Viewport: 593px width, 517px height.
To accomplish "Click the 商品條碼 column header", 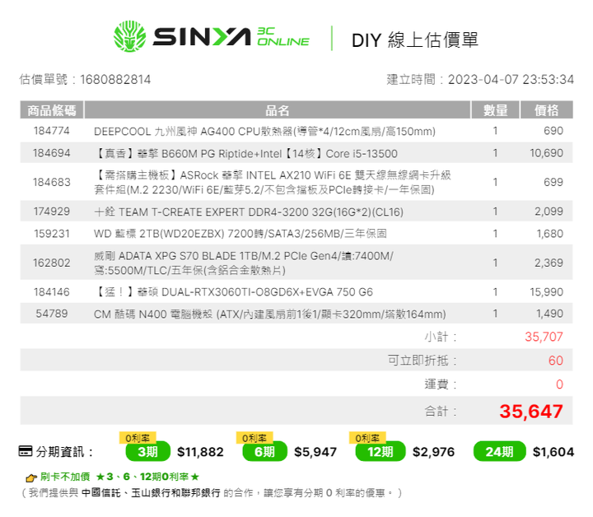I will (x=52, y=110).
